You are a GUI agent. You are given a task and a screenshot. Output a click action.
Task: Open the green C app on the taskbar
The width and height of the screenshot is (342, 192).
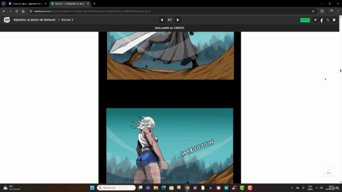242,188
